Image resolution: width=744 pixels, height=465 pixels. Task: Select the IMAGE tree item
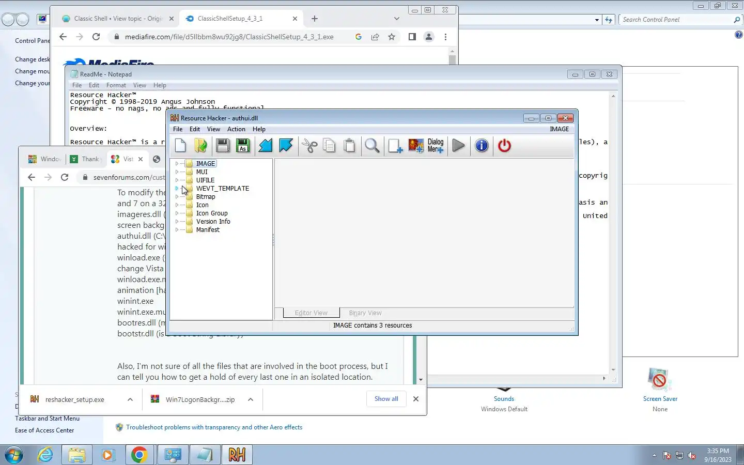coord(206,164)
